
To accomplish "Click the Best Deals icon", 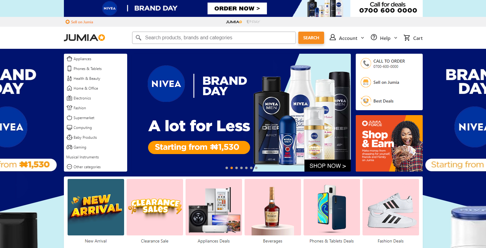I will [366, 101].
